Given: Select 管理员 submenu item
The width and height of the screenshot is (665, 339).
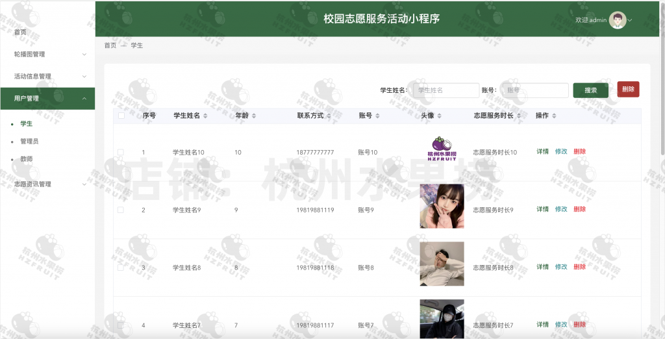Looking at the screenshot, I should tap(29, 142).
